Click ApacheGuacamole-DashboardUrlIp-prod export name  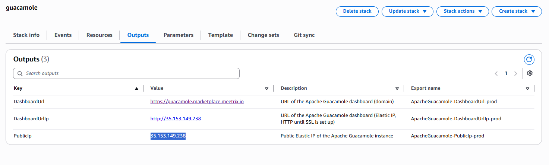click(456, 119)
